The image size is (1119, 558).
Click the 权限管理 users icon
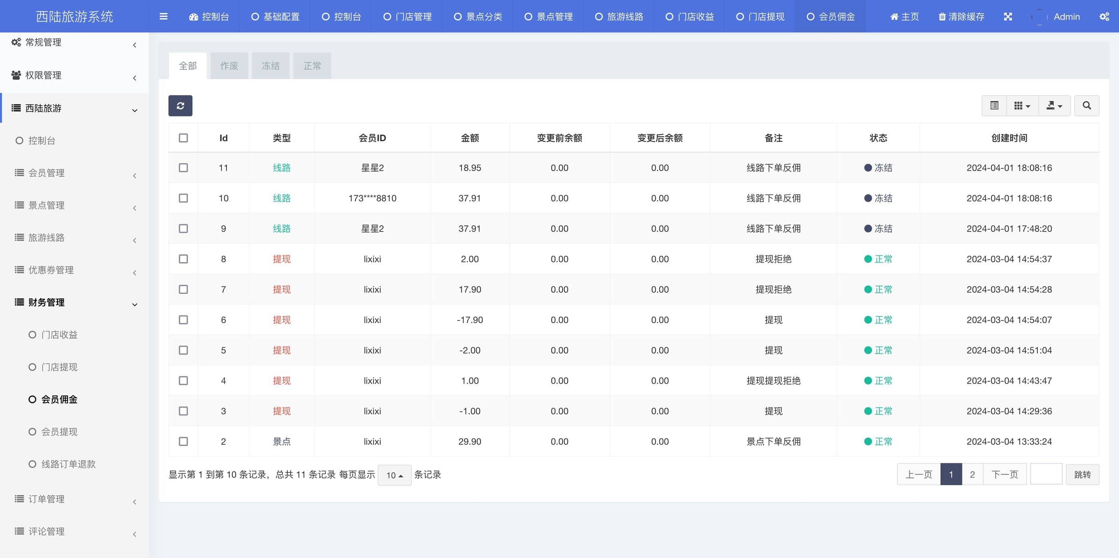pos(16,75)
